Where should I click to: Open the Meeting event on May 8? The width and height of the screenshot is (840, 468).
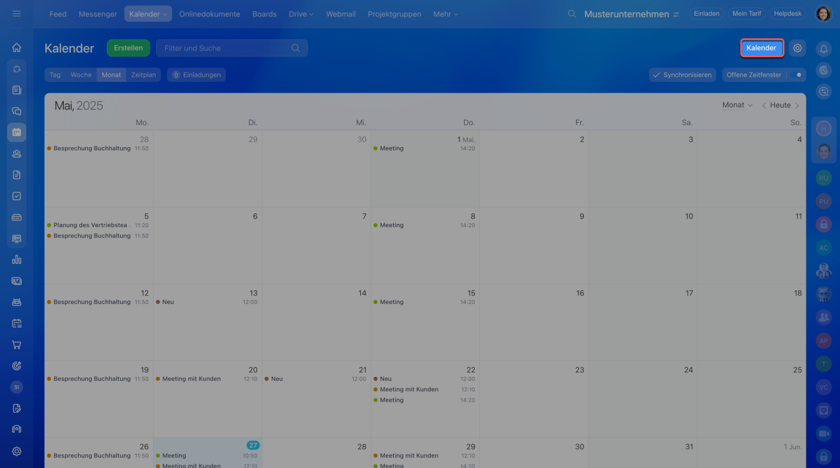pos(425,225)
